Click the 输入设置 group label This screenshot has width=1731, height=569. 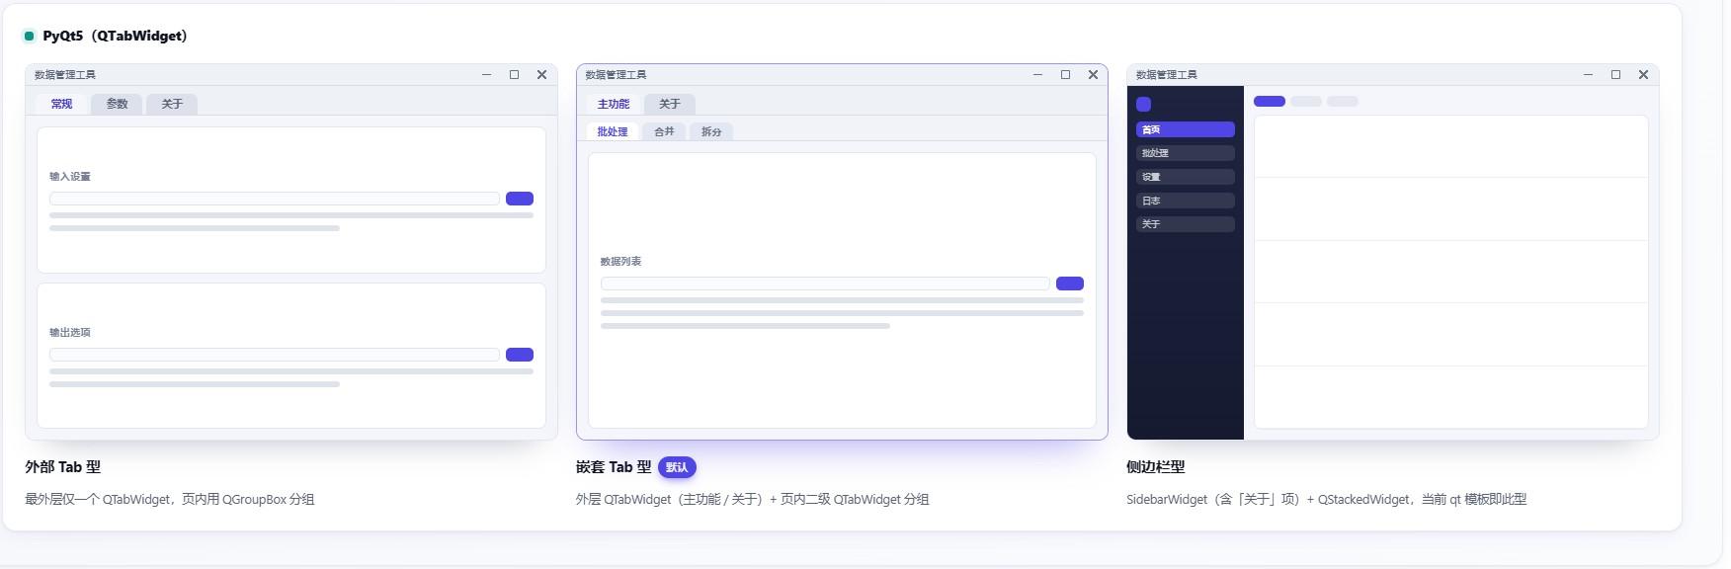(70, 177)
